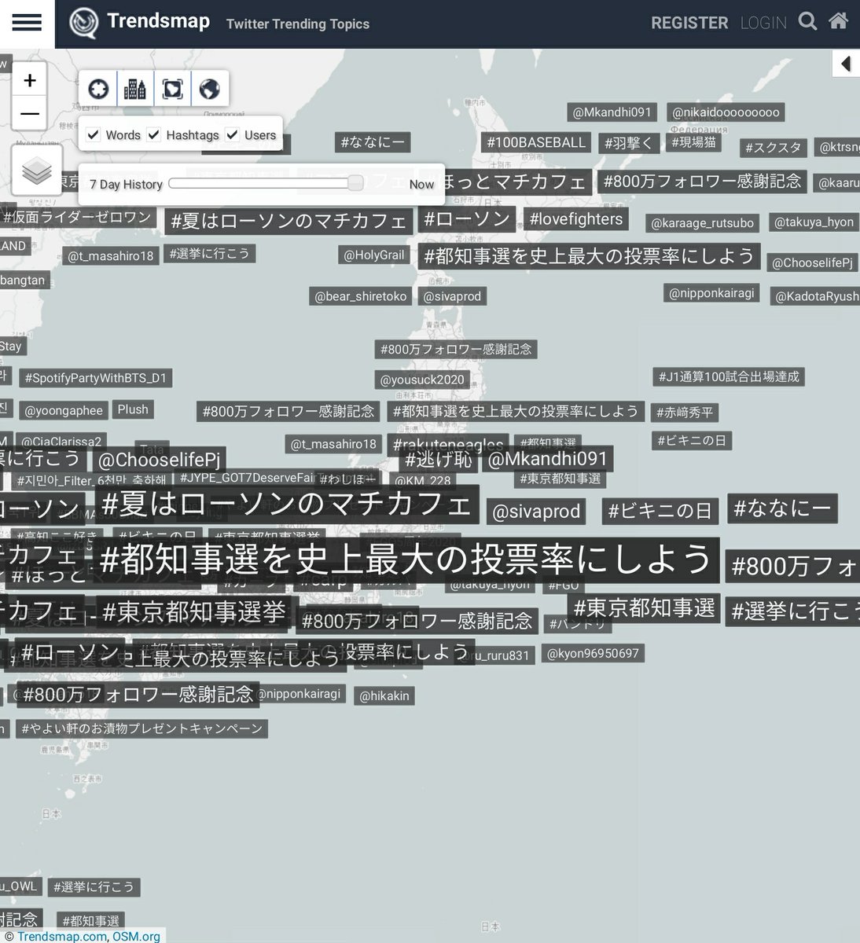
Task: Click the city buildings icon
Action: pos(135,89)
